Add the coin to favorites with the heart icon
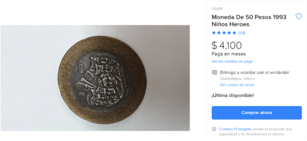The height and width of the screenshot is (141, 307). click(x=299, y=16)
